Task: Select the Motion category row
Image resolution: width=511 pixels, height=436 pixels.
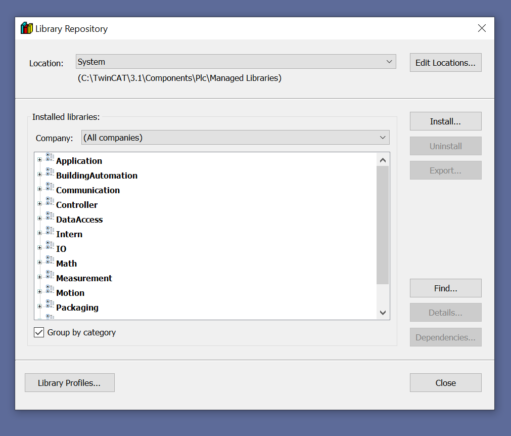Action: [70, 293]
